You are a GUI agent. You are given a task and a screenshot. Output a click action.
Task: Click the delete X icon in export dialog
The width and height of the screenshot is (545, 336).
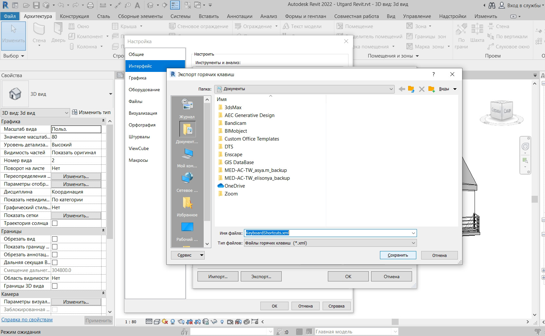[x=422, y=89]
